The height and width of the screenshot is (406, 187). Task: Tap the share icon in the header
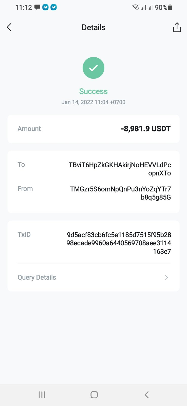tap(177, 27)
